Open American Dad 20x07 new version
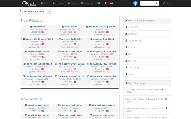 (x=38, y=115)
